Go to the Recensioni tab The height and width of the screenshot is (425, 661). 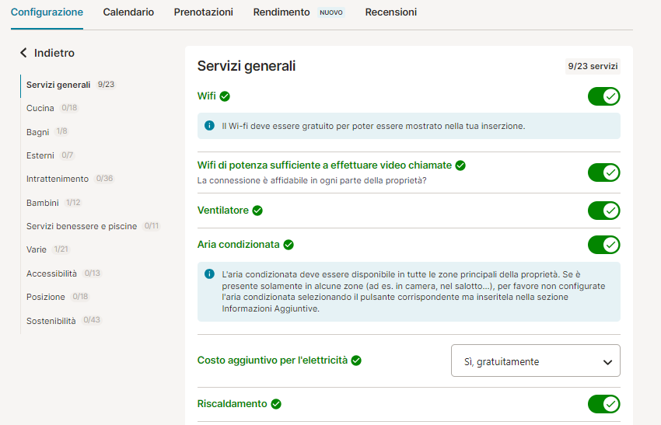(x=391, y=12)
